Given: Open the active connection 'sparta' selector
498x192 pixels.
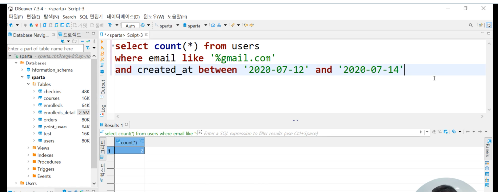Looking at the screenshot, I should 167,26.
